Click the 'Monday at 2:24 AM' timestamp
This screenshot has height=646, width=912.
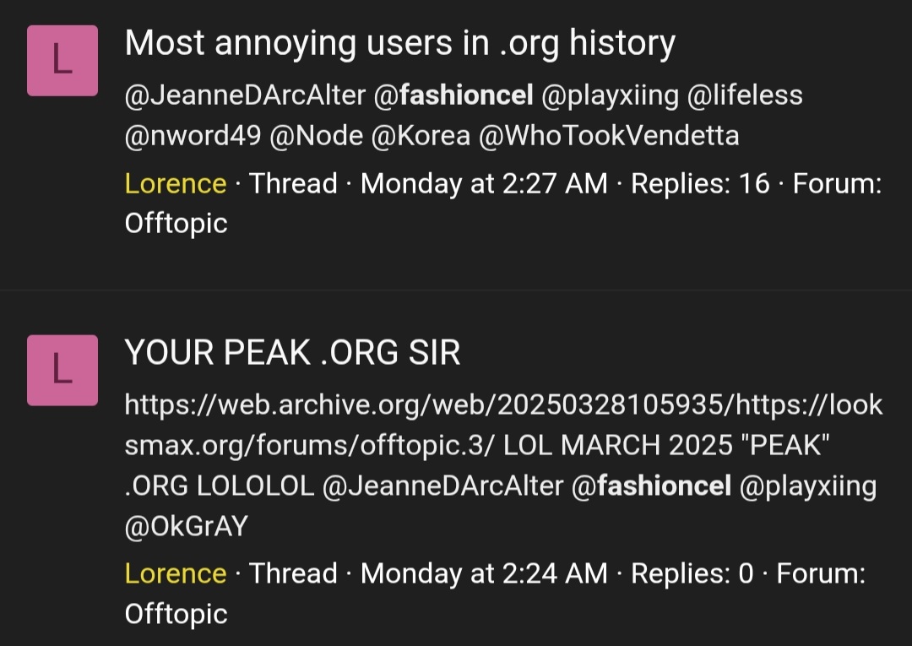tap(484, 574)
